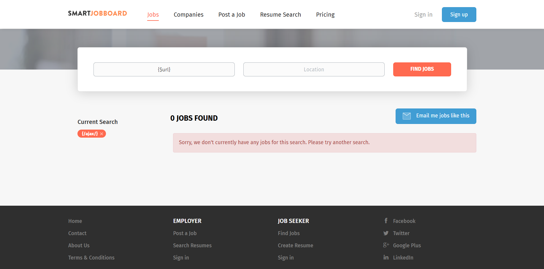Click the Twitter bird icon
The image size is (544, 269).
(386, 233)
